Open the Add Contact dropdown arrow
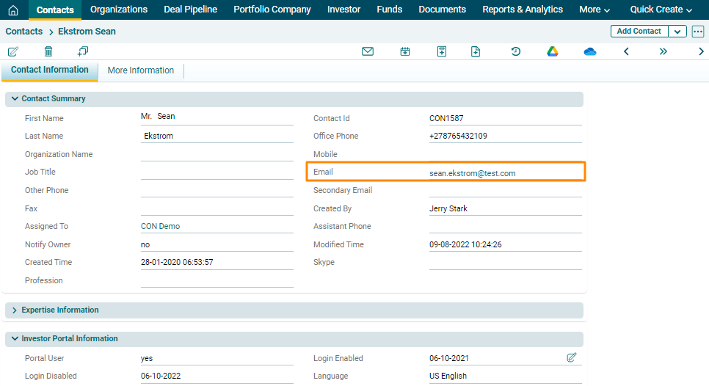Screen dimensions: 709x386 point(677,32)
